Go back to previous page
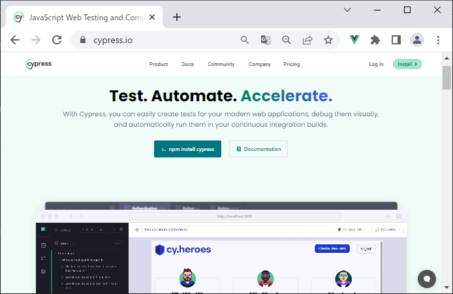The height and width of the screenshot is (294, 453). click(15, 40)
